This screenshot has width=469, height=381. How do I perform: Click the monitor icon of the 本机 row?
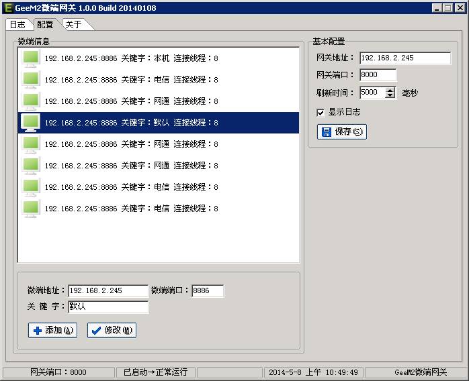[31, 58]
